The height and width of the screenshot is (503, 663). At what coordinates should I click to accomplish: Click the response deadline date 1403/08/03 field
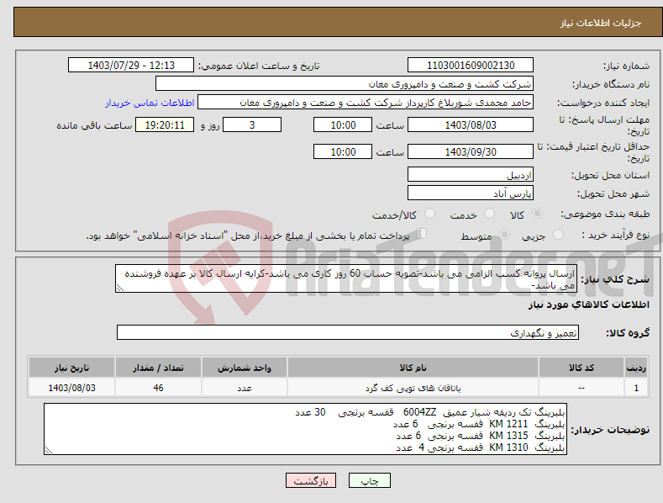(471, 124)
